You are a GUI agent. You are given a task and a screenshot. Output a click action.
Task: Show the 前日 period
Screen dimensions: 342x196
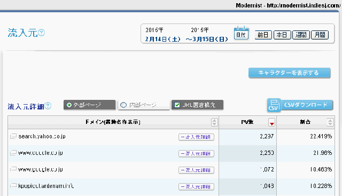point(263,35)
